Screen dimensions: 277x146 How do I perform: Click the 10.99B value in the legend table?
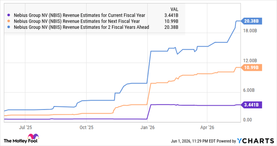(171, 21)
